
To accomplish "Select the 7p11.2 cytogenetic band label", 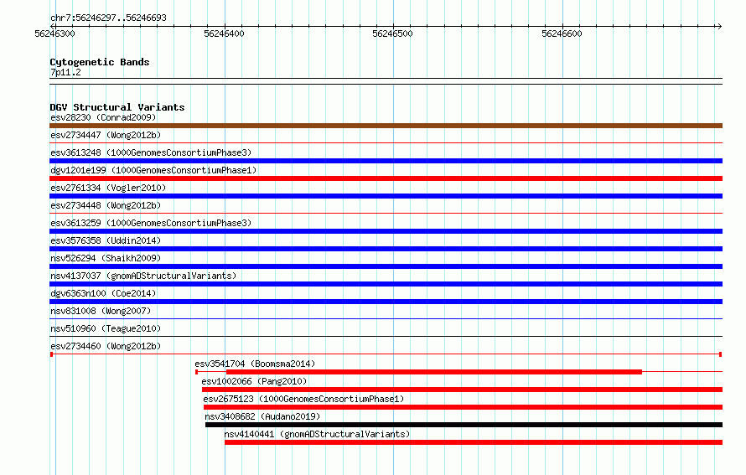I will 65,72.
